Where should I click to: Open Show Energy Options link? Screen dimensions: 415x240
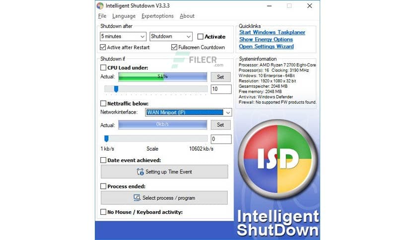point(266,39)
